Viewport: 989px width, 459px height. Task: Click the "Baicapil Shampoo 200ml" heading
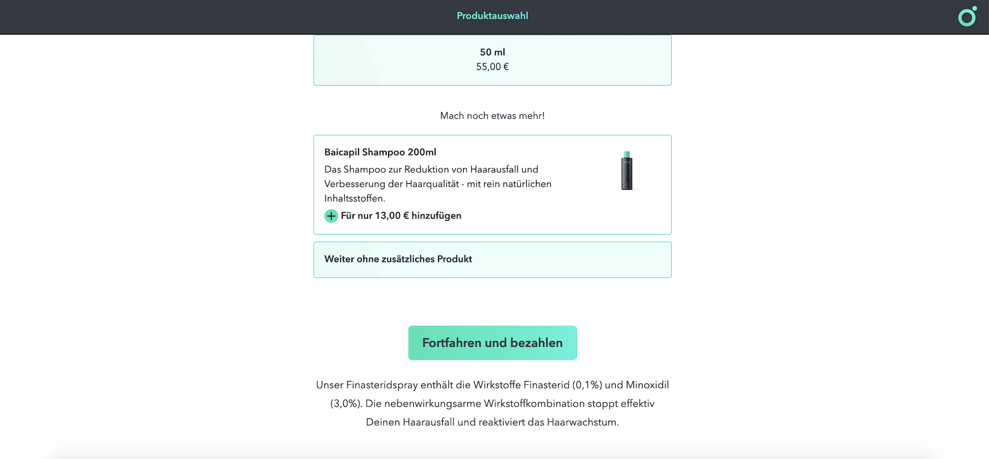tap(380, 152)
